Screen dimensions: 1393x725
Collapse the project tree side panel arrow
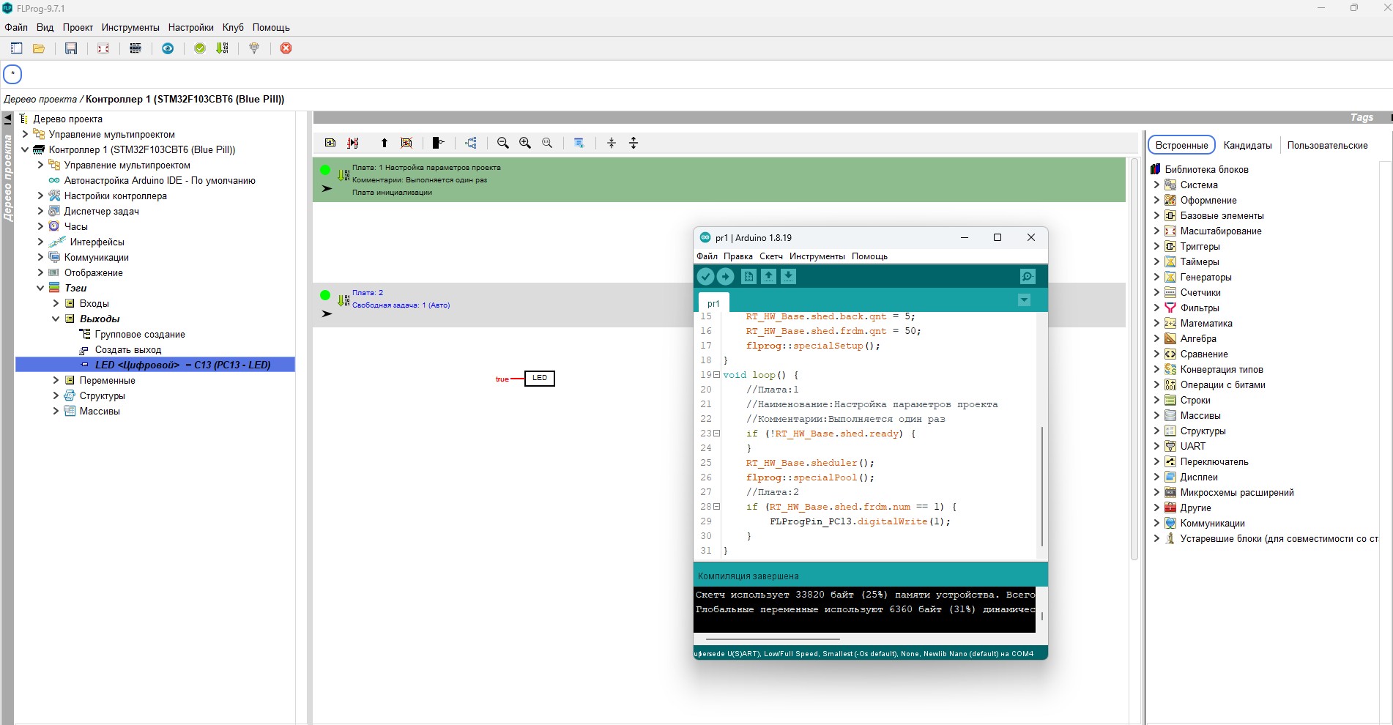[8, 119]
